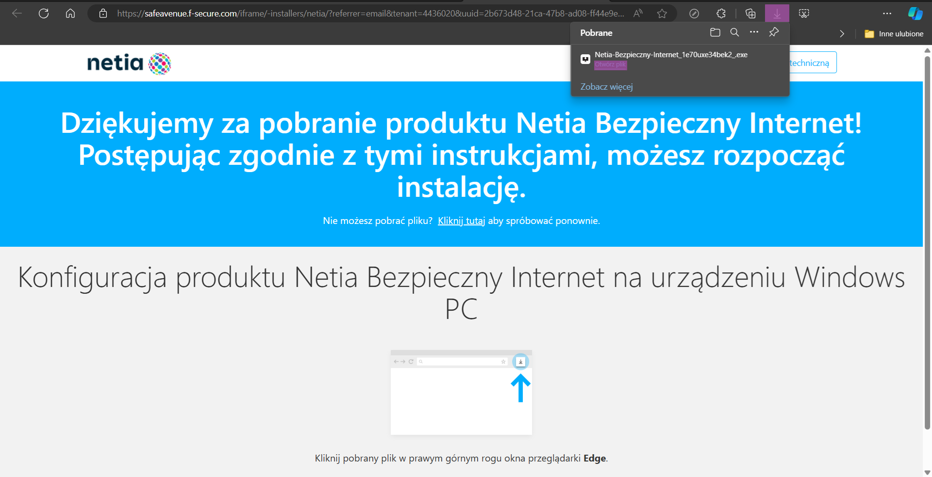Open the downloads folder from Pobrane panel
Image resolution: width=932 pixels, height=477 pixels.
[715, 32]
